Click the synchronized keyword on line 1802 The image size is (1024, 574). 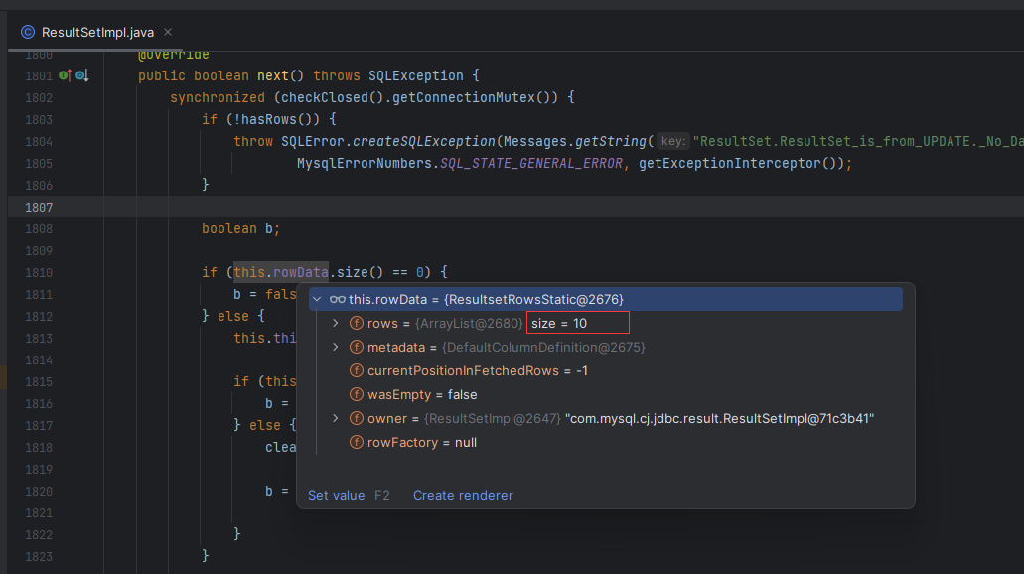click(x=218, y=98)
